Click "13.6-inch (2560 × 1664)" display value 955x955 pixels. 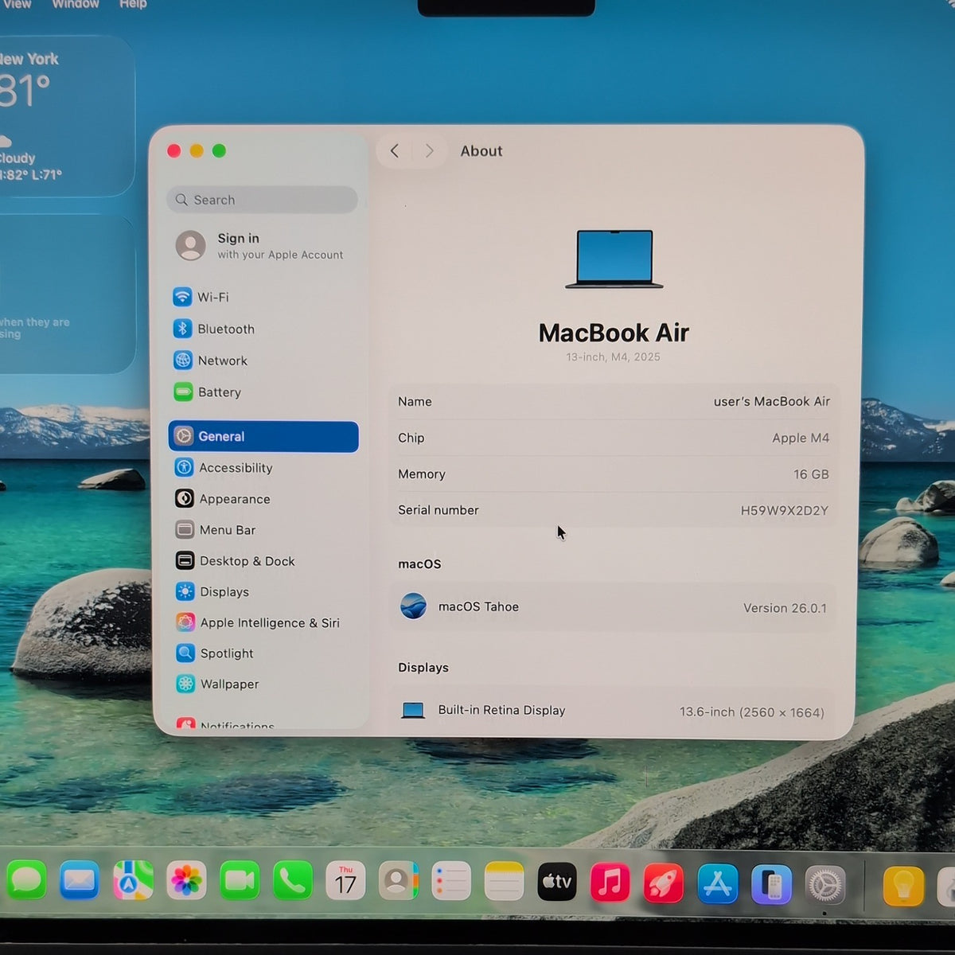[752, 712]
